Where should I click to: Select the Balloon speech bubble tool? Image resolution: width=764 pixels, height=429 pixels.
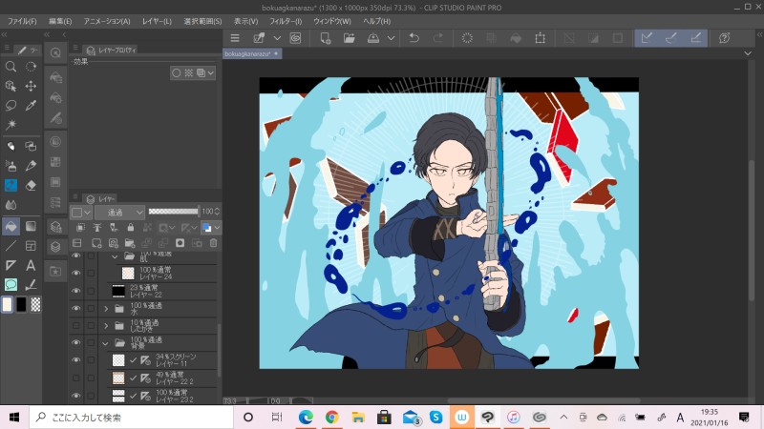(11, 284)
